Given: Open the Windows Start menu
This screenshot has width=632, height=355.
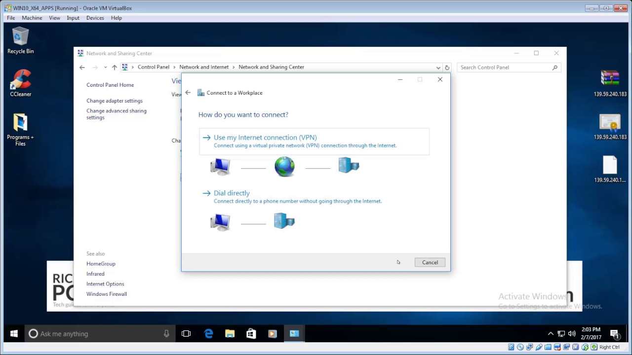Looking at the screenshot, I should [x=14, y=334].
